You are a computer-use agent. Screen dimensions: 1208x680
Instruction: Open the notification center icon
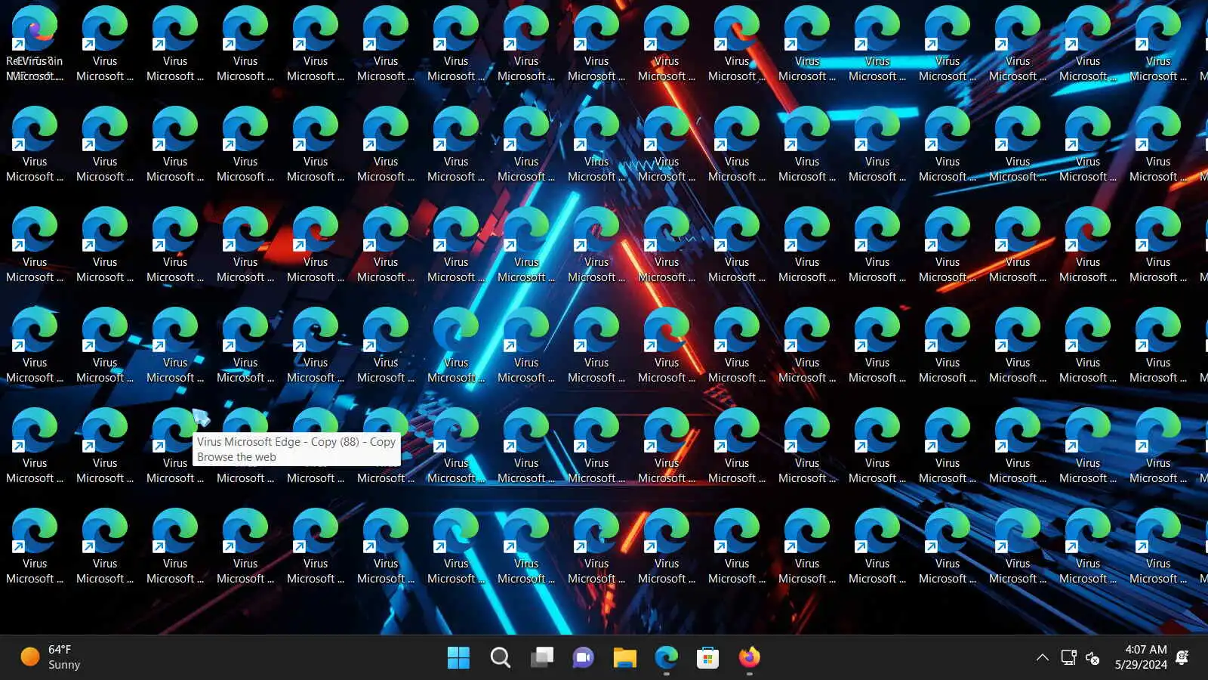[x=1183, y=657]
